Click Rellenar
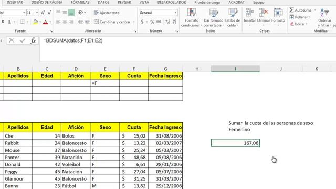Image resolution: width=336 pixels, height=189 pixels. click(x=300, y=17)
